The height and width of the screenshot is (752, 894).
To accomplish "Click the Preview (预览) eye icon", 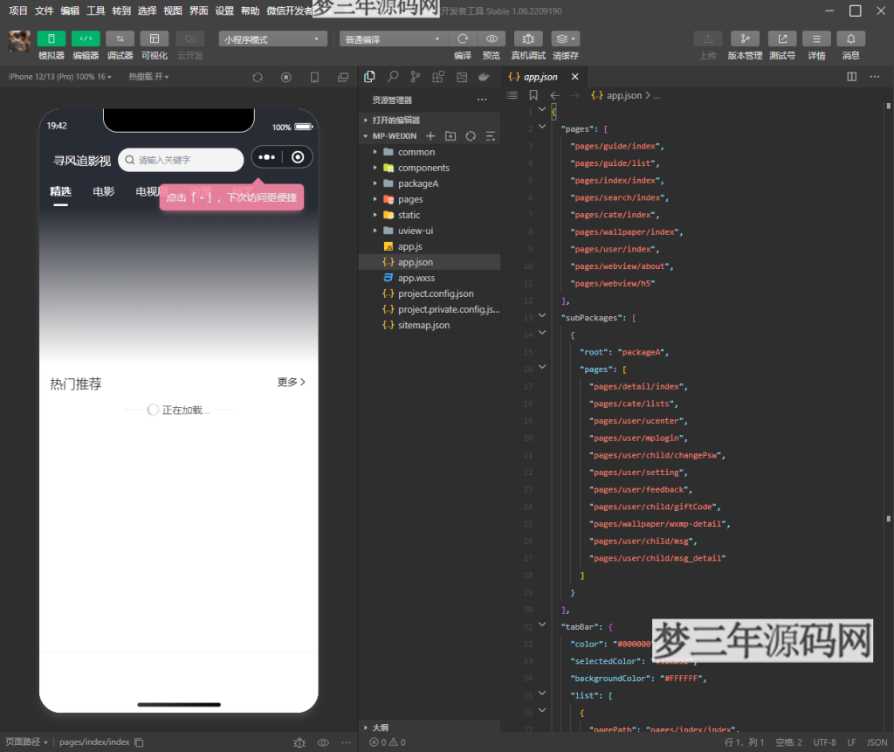I will (492, 39).
